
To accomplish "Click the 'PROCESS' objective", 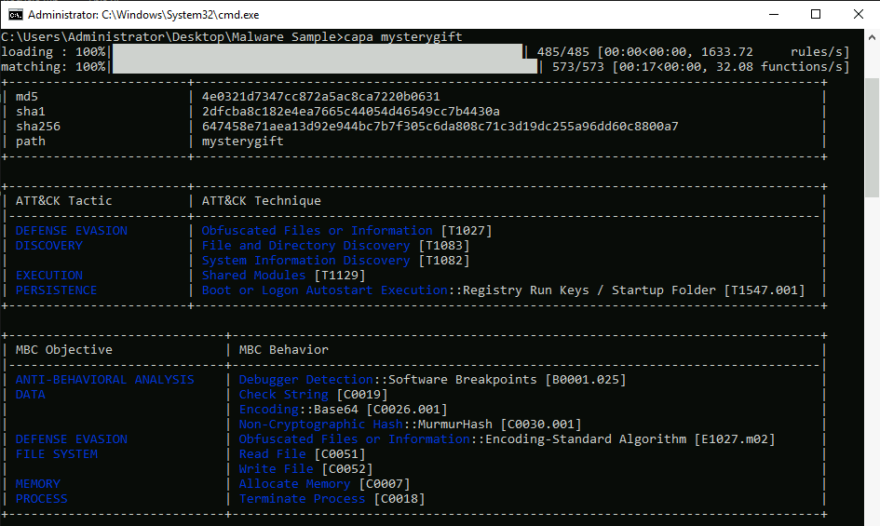I will [42, 498].
